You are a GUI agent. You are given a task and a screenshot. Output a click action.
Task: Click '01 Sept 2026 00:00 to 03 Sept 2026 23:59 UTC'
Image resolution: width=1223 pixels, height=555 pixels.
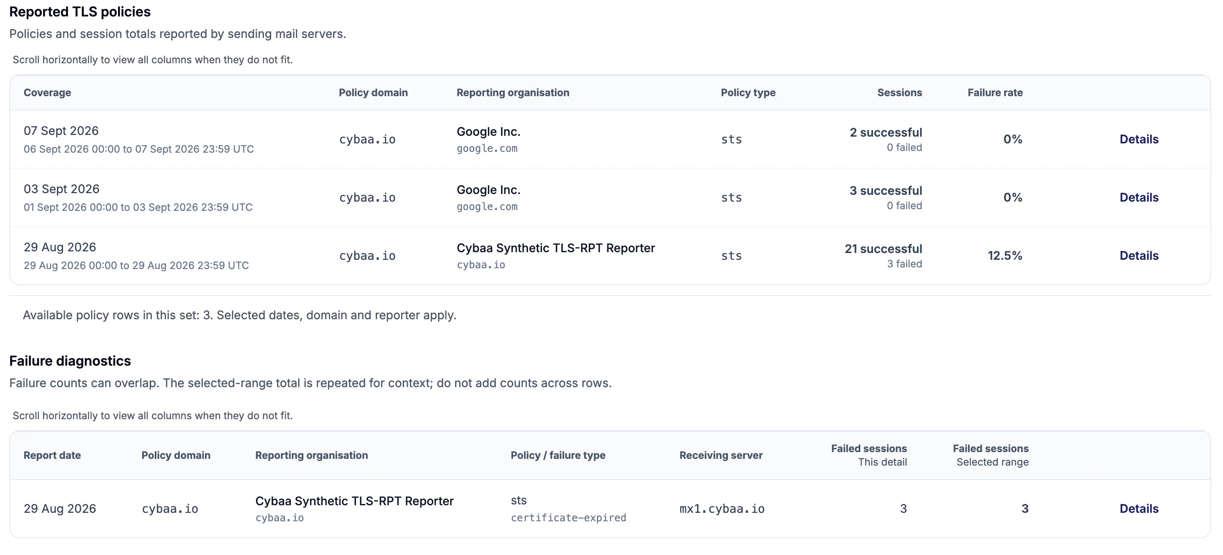click(x=138, y=207)
